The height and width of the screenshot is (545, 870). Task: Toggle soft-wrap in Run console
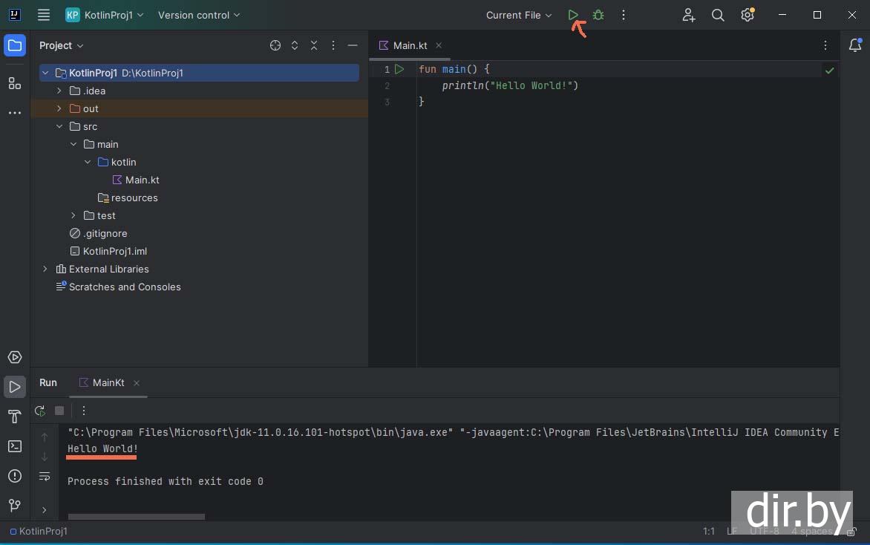[x=45, y=476]
